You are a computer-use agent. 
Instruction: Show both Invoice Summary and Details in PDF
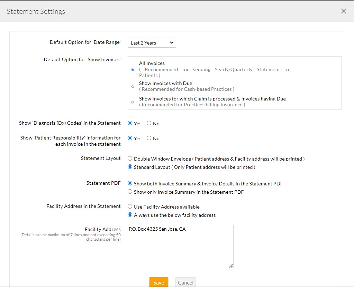pos(130,183)
